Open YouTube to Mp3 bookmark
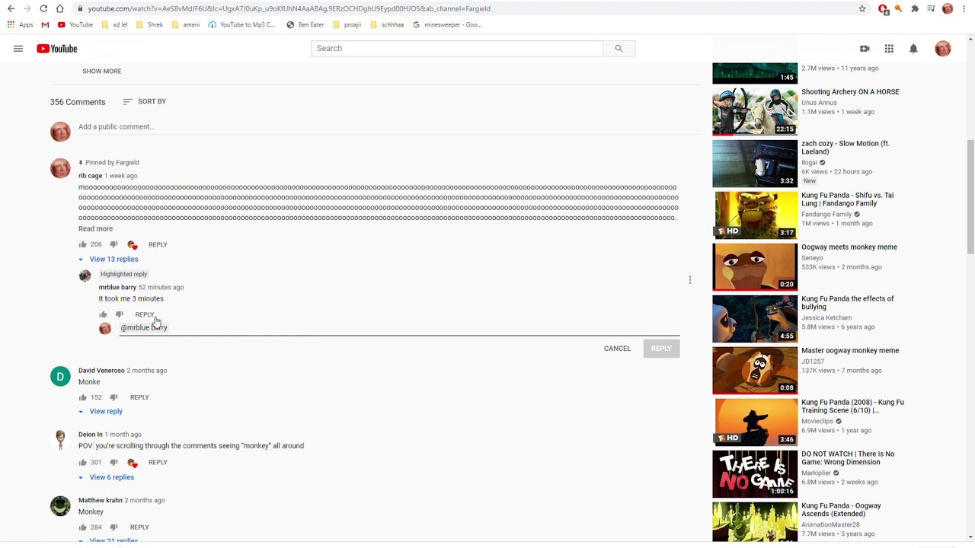 [x=241, y=24]
